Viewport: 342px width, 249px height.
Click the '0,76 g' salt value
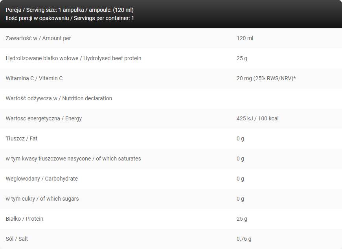pyautogui.click(x=244, y=239)
